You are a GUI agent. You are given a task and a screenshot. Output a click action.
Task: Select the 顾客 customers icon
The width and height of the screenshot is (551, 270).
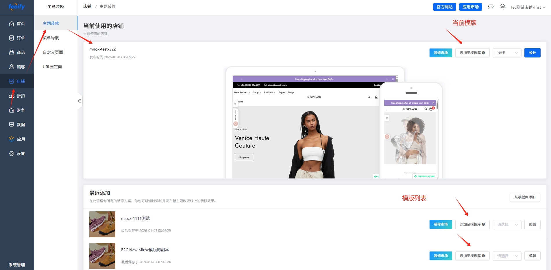point(12,67)
